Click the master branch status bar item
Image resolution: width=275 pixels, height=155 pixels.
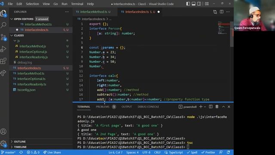8,152
